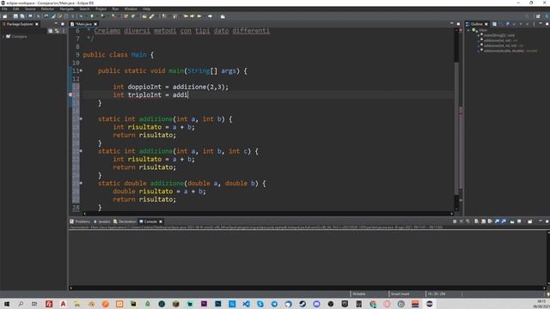Switch to the Javadoc tab

point(101,221)
